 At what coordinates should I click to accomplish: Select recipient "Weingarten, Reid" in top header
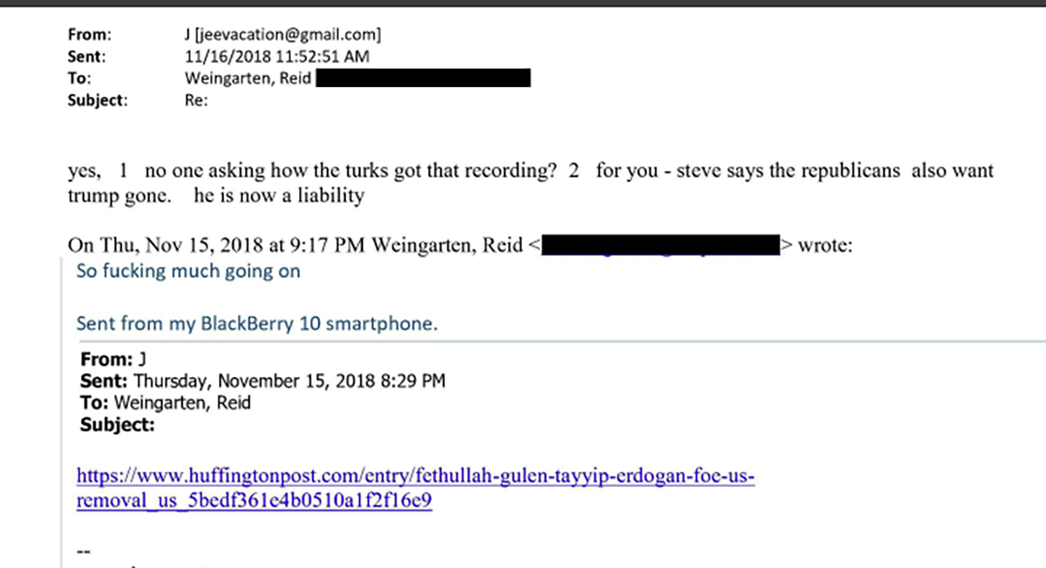click(248, 78)
